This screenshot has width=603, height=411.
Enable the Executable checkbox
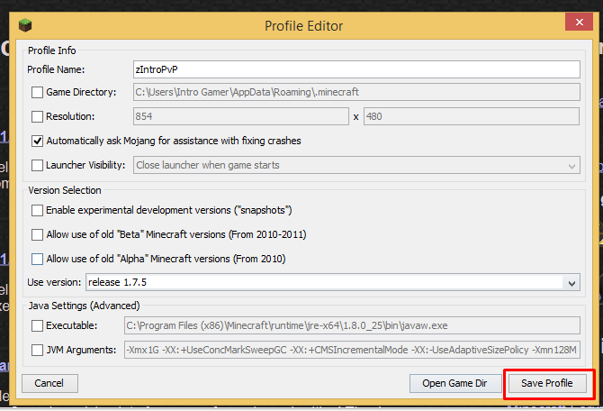(37, 326)
